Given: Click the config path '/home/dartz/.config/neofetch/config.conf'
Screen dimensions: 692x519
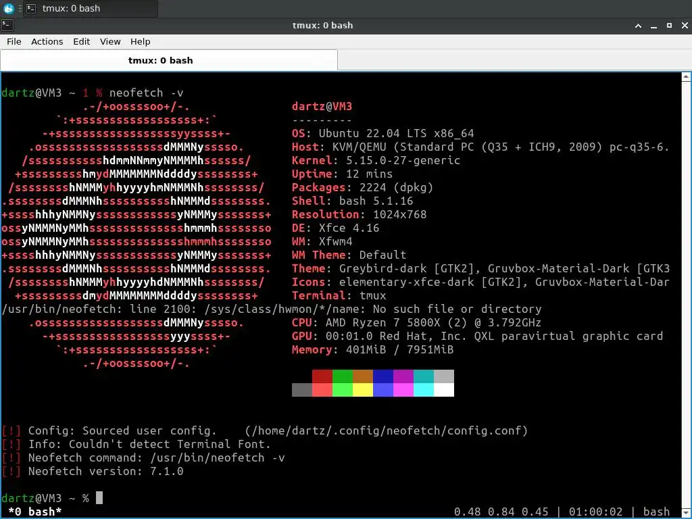Looking at the screenshot, I should coord(386,430).
